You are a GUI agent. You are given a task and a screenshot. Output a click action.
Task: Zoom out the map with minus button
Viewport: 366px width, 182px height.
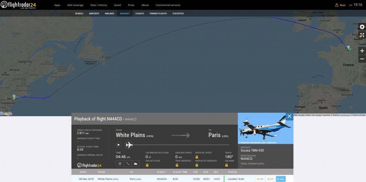[362, 59]
